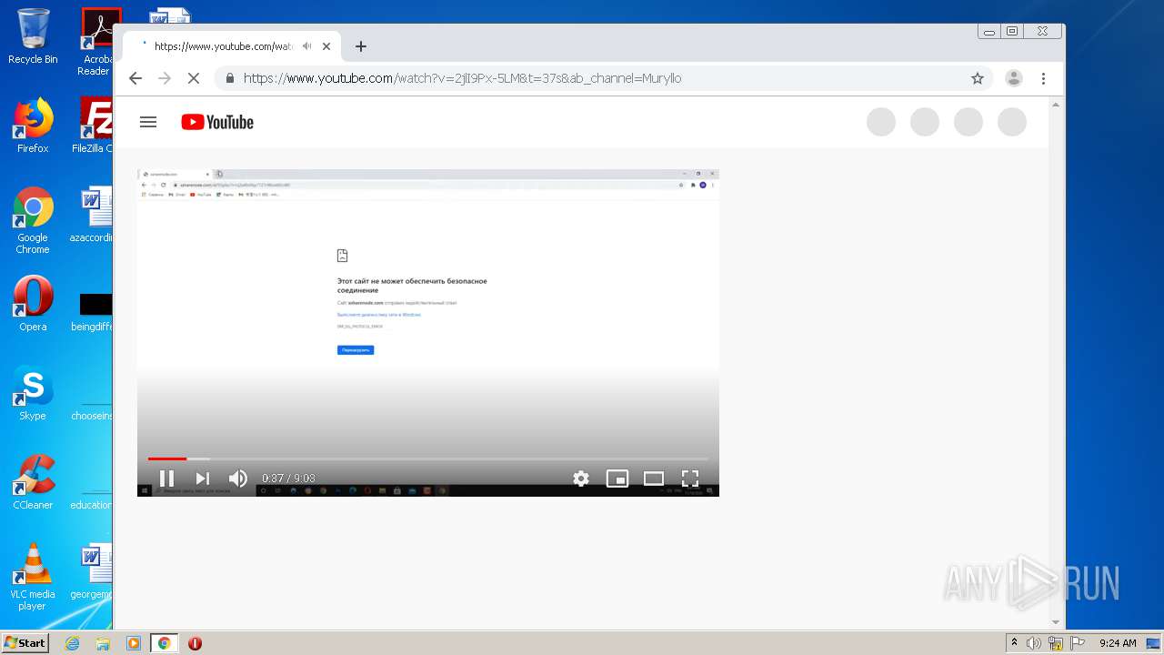Image resolution: width=1164 pixels, height=655 pixels.
Task: View site security lock info
Action: [229, 78]
